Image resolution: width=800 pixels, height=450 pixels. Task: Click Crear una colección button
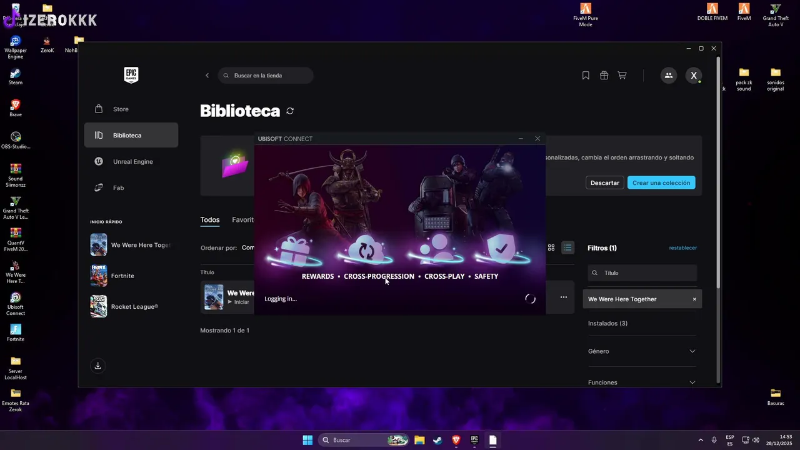pos(661,182)
